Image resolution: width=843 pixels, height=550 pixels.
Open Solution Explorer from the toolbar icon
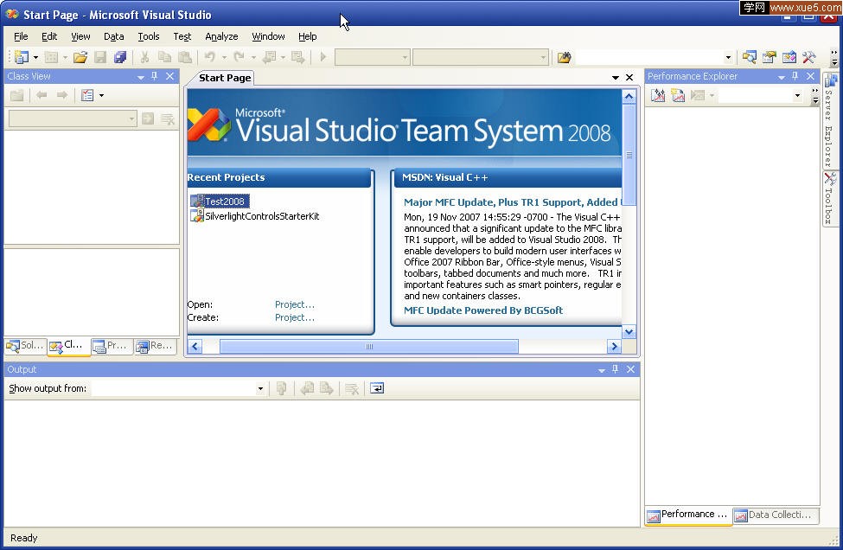pos(749,57)
